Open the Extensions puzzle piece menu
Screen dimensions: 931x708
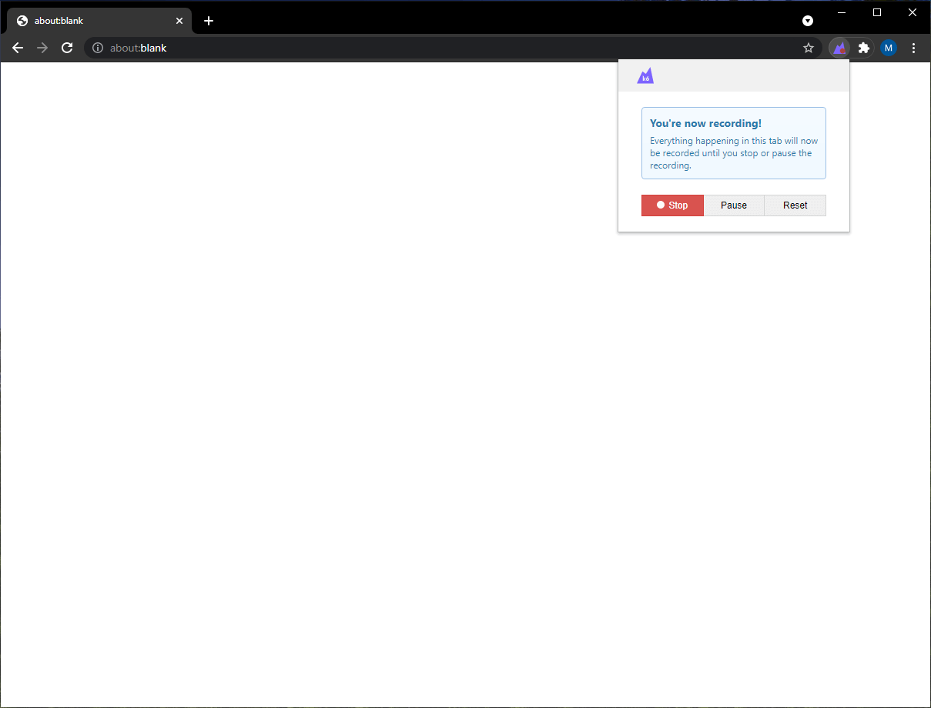(x=864, y=48)
